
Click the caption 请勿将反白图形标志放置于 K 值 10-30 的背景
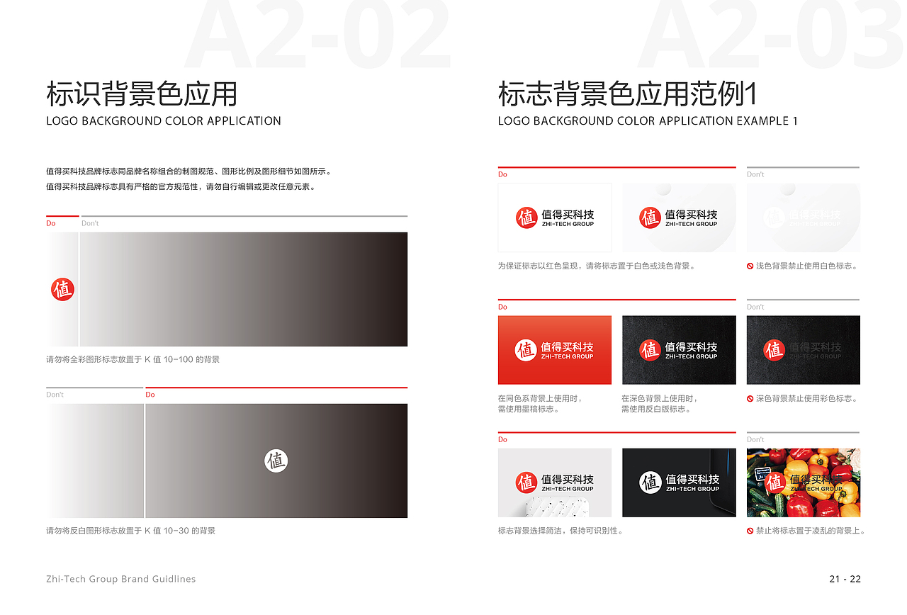[131, 531]
